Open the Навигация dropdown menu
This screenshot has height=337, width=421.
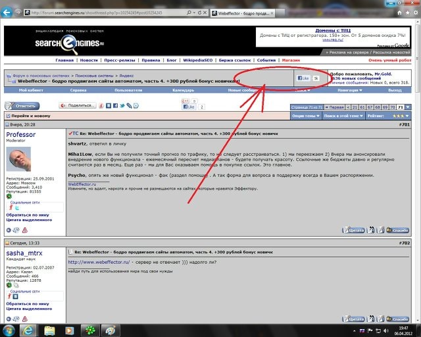(x=350, y=90)
